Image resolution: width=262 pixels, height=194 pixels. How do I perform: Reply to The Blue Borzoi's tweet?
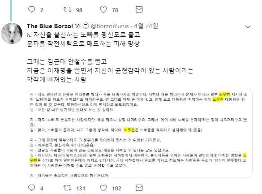(32, 188)
